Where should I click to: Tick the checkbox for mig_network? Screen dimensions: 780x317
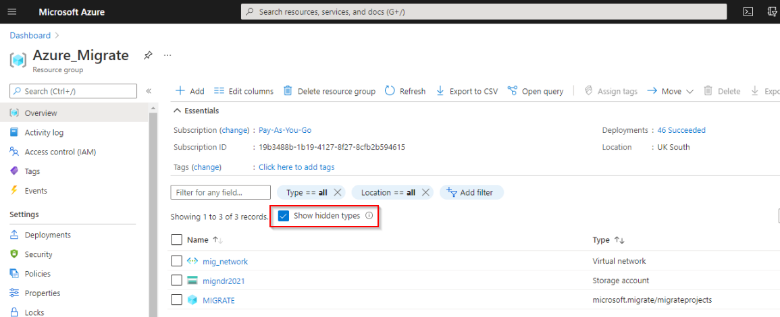coord(176,261)
